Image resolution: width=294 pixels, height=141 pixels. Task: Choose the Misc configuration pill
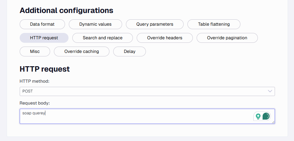tap(35, 52)
